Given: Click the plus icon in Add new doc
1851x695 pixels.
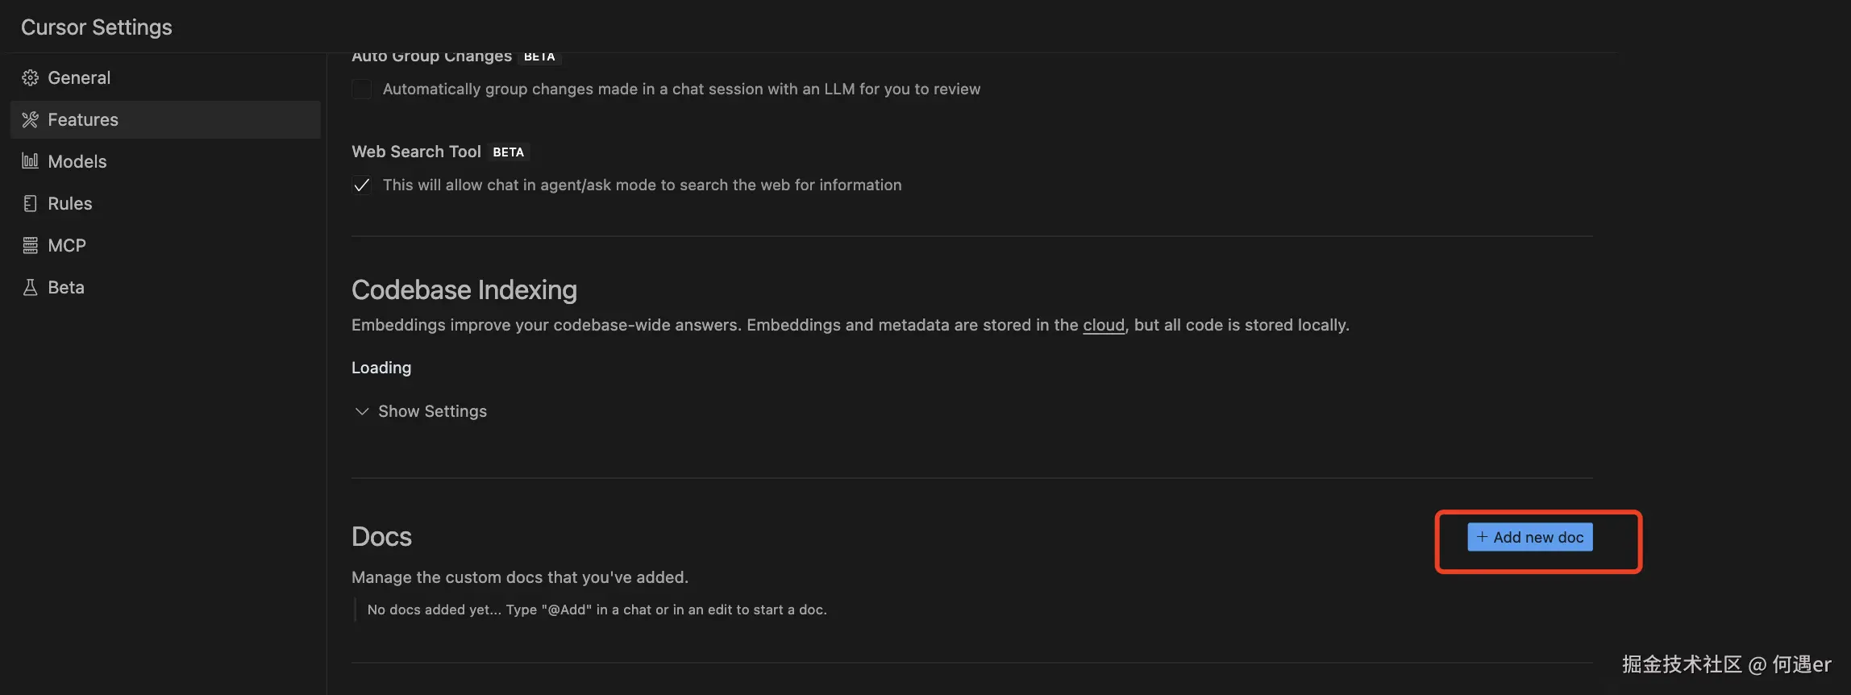Looking at the screenshot, I should (1482, 537).
